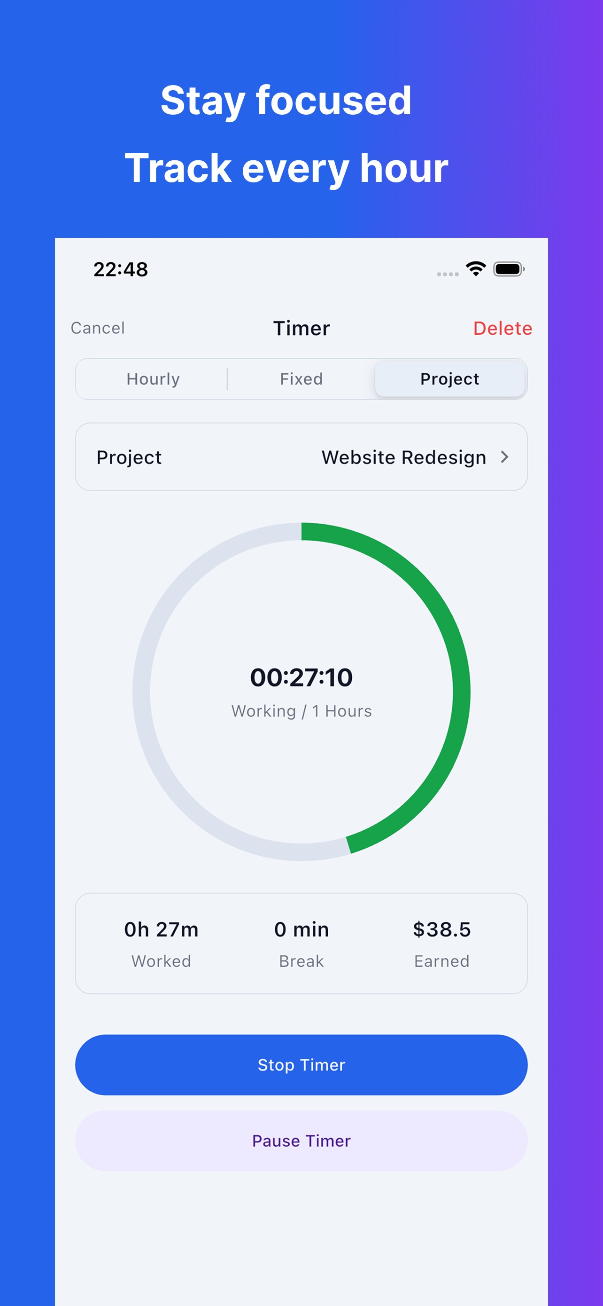Tap the "0 min" break value

(301, 929)
